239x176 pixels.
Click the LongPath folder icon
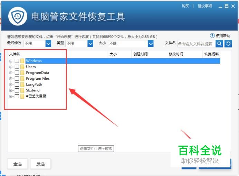pyautogui.click(x=22, y=84)
